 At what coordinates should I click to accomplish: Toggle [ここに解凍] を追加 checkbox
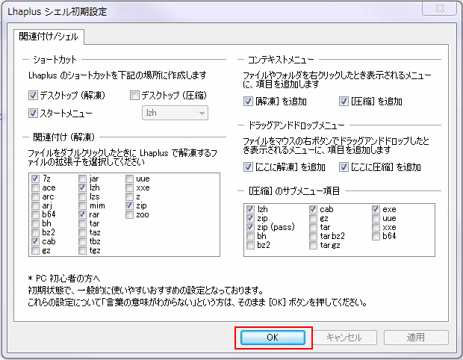[x=249, y=167]
